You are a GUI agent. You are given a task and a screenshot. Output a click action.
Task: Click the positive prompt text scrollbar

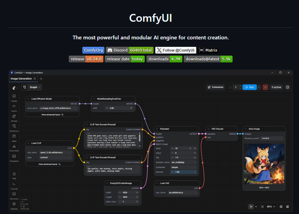(140, 138)
